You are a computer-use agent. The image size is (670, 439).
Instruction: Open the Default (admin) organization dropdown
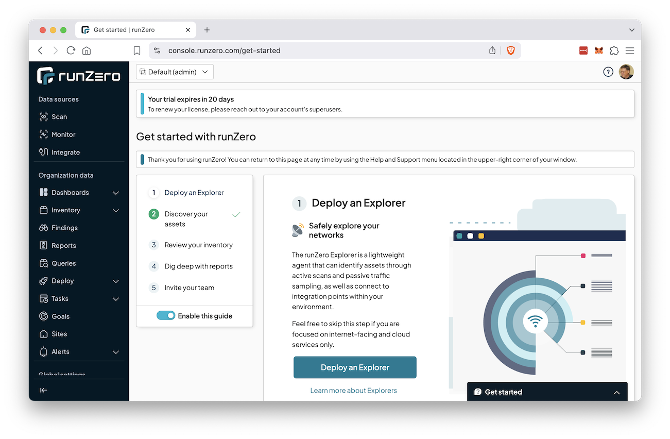175,72
